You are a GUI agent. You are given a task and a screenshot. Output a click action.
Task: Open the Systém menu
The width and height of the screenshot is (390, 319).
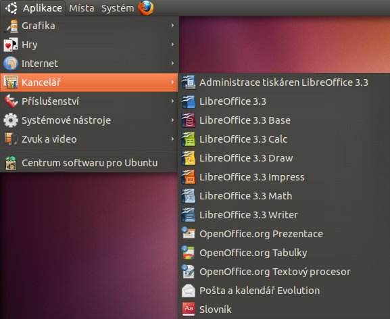pos(118,8)
